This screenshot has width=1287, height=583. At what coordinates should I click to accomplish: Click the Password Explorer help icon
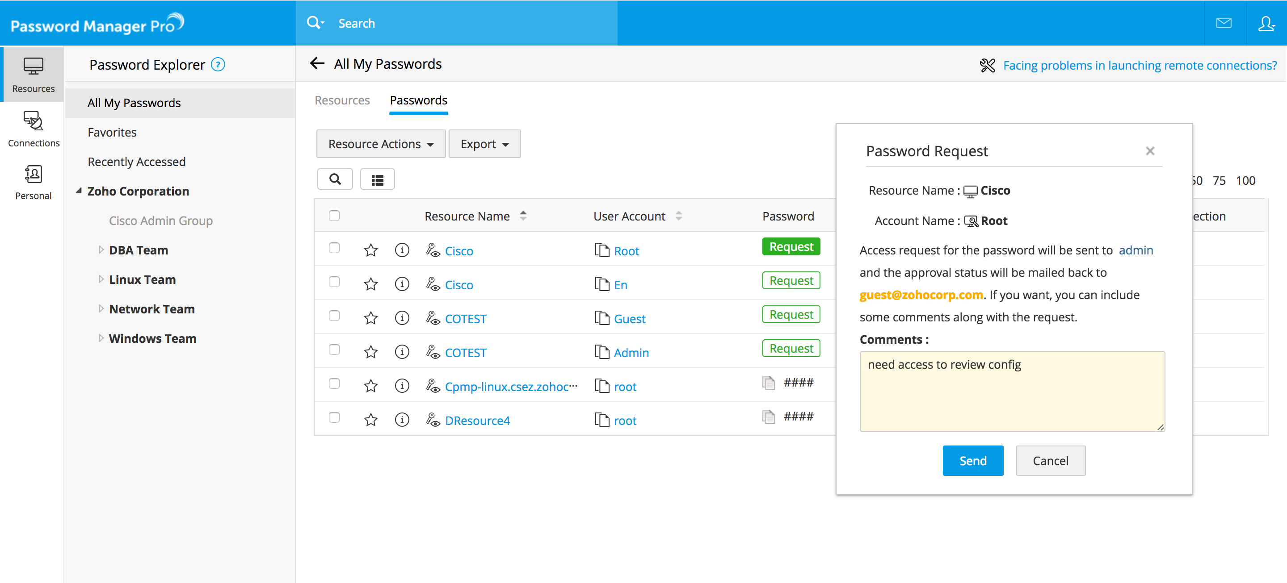click(x=218, y=64)
